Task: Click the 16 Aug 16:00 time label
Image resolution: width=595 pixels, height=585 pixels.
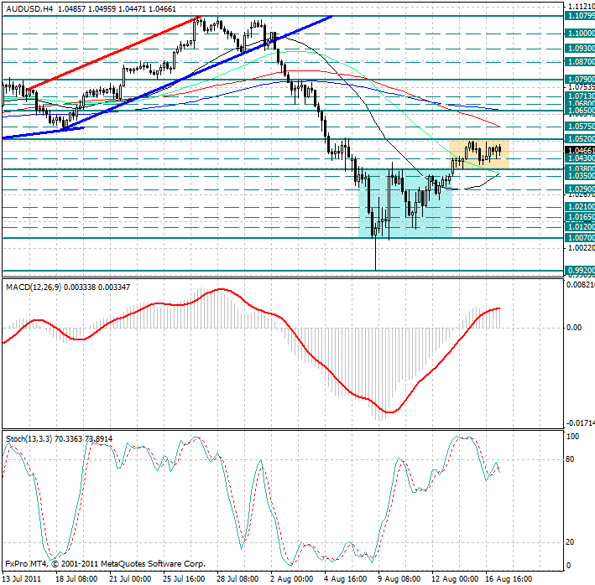Action: click(509, 579)
